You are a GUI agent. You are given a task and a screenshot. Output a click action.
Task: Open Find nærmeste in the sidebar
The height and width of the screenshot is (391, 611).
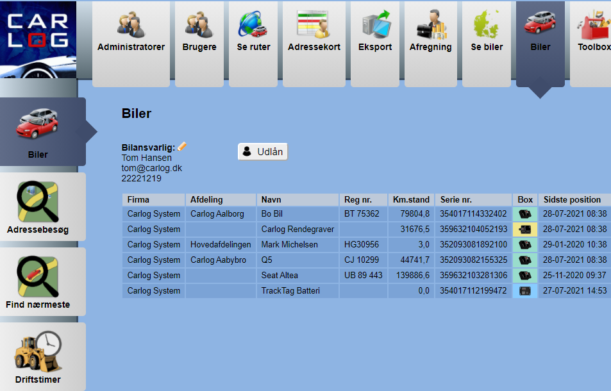[x=42, y=281]
